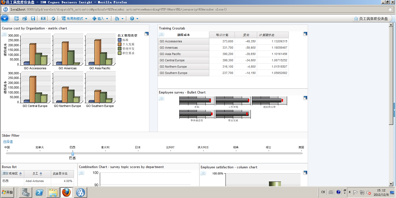Click the 计划百分比 column header
This screenshot has height=198, width=396.
tap(273, 35)
